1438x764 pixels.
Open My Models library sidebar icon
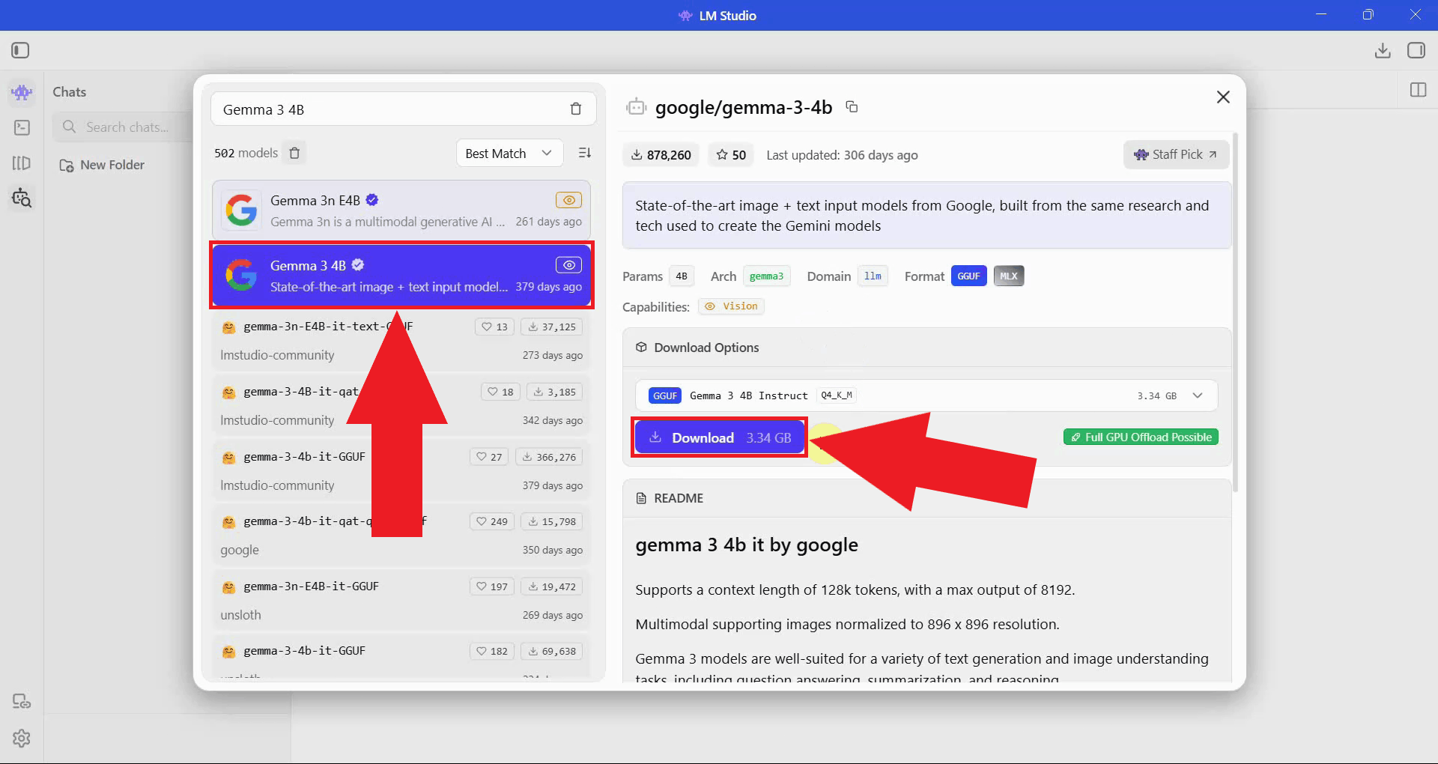coord(22,163)
